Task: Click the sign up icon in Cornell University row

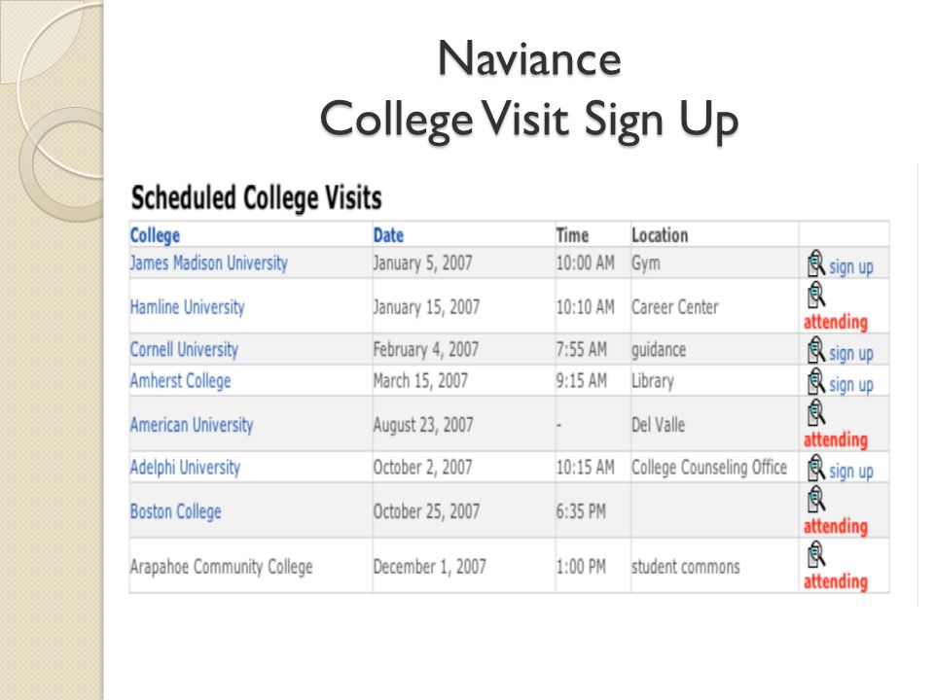Action: tap(816, 350)
